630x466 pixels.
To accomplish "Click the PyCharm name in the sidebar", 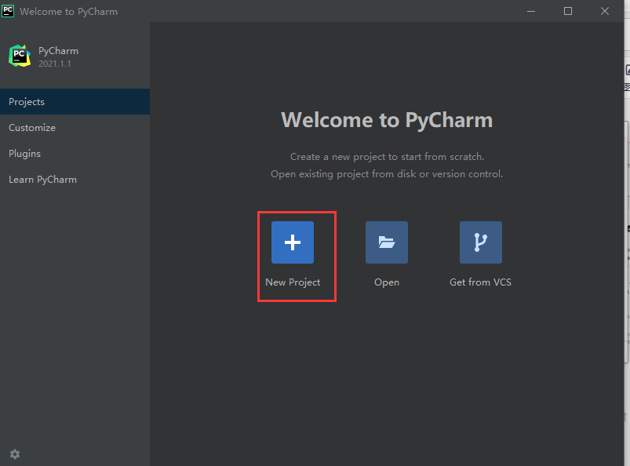I will coord(58,51).
